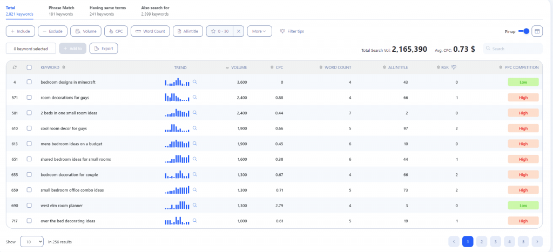Go to results page 2

(481, 241)
